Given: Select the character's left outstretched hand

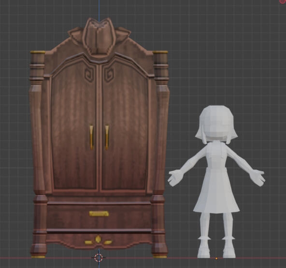Looking at the screenshot, I should click(176, 178).
